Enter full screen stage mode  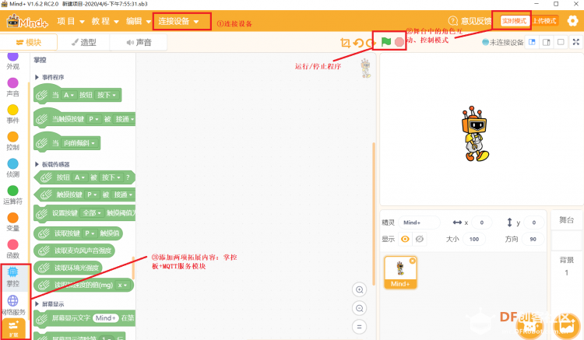pyautogui.click(x=575, y=42)
